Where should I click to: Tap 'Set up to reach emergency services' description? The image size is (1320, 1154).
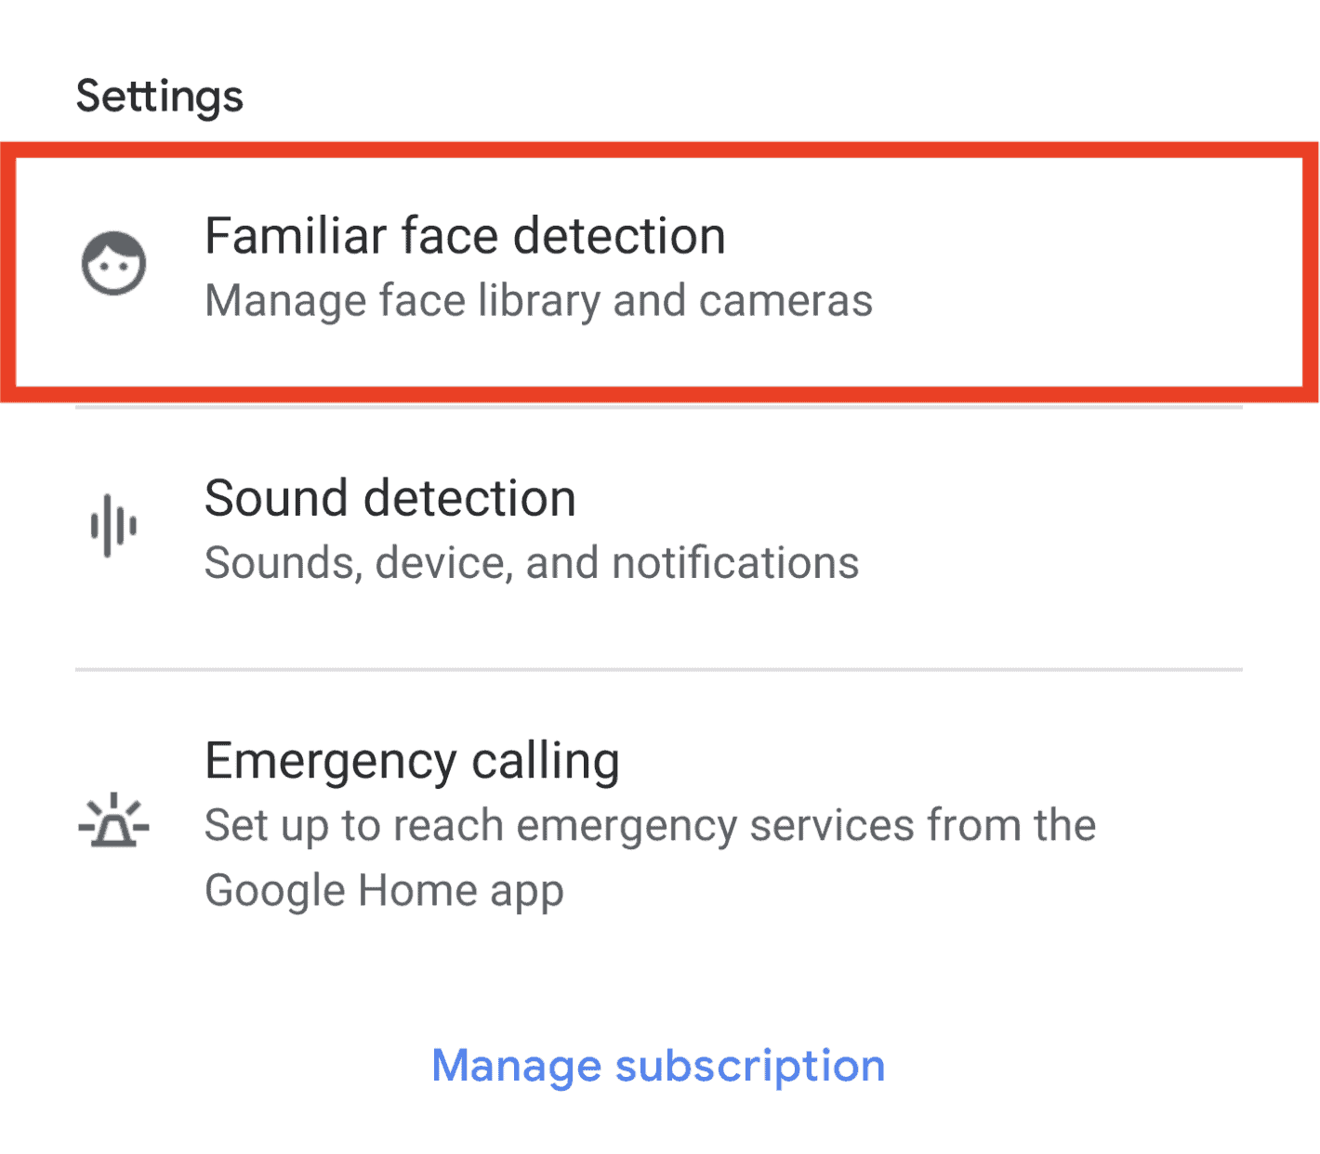click(650, 825)
